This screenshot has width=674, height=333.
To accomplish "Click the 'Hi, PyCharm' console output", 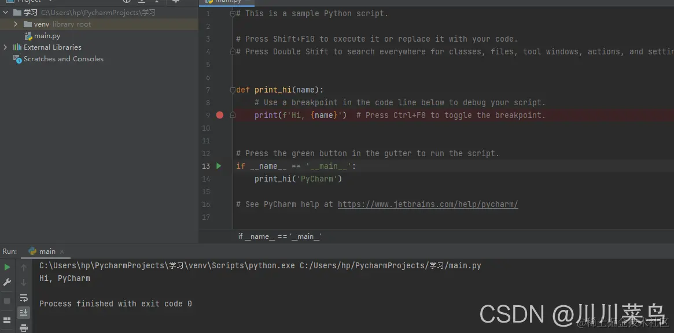I will click(65, 279).
